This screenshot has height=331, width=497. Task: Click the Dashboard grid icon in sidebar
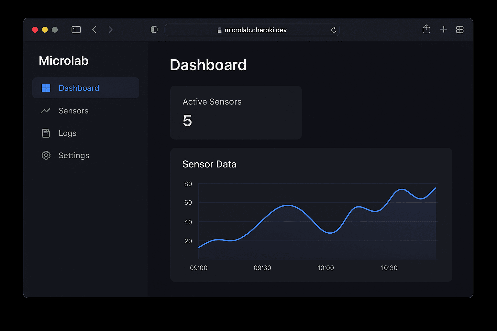click(46, 88)
